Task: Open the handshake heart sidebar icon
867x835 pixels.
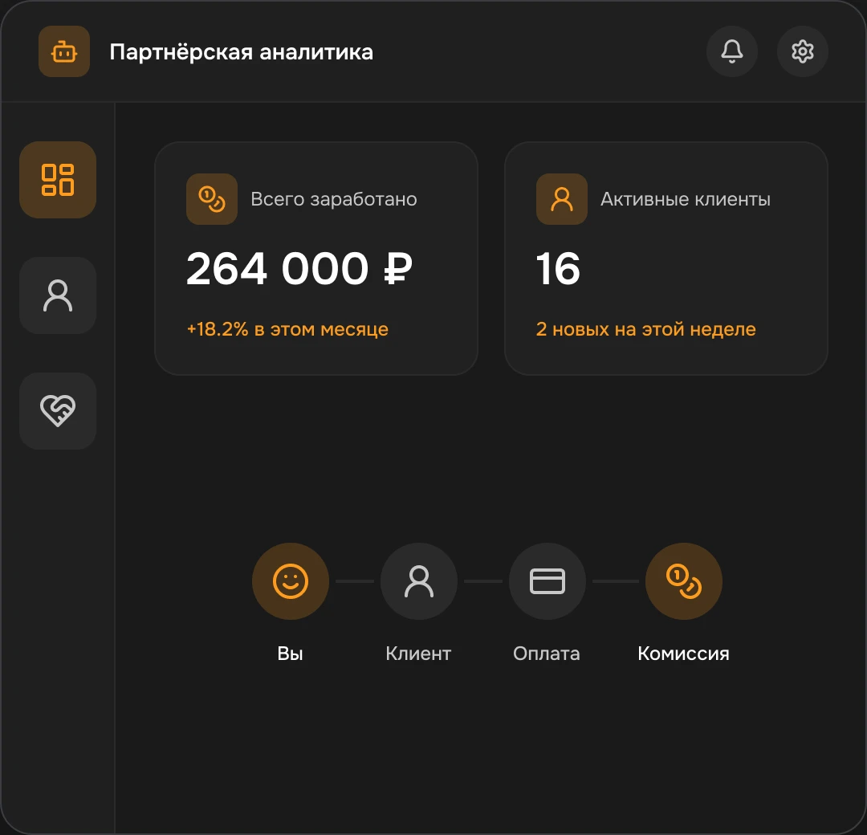Action: point(58,411)
